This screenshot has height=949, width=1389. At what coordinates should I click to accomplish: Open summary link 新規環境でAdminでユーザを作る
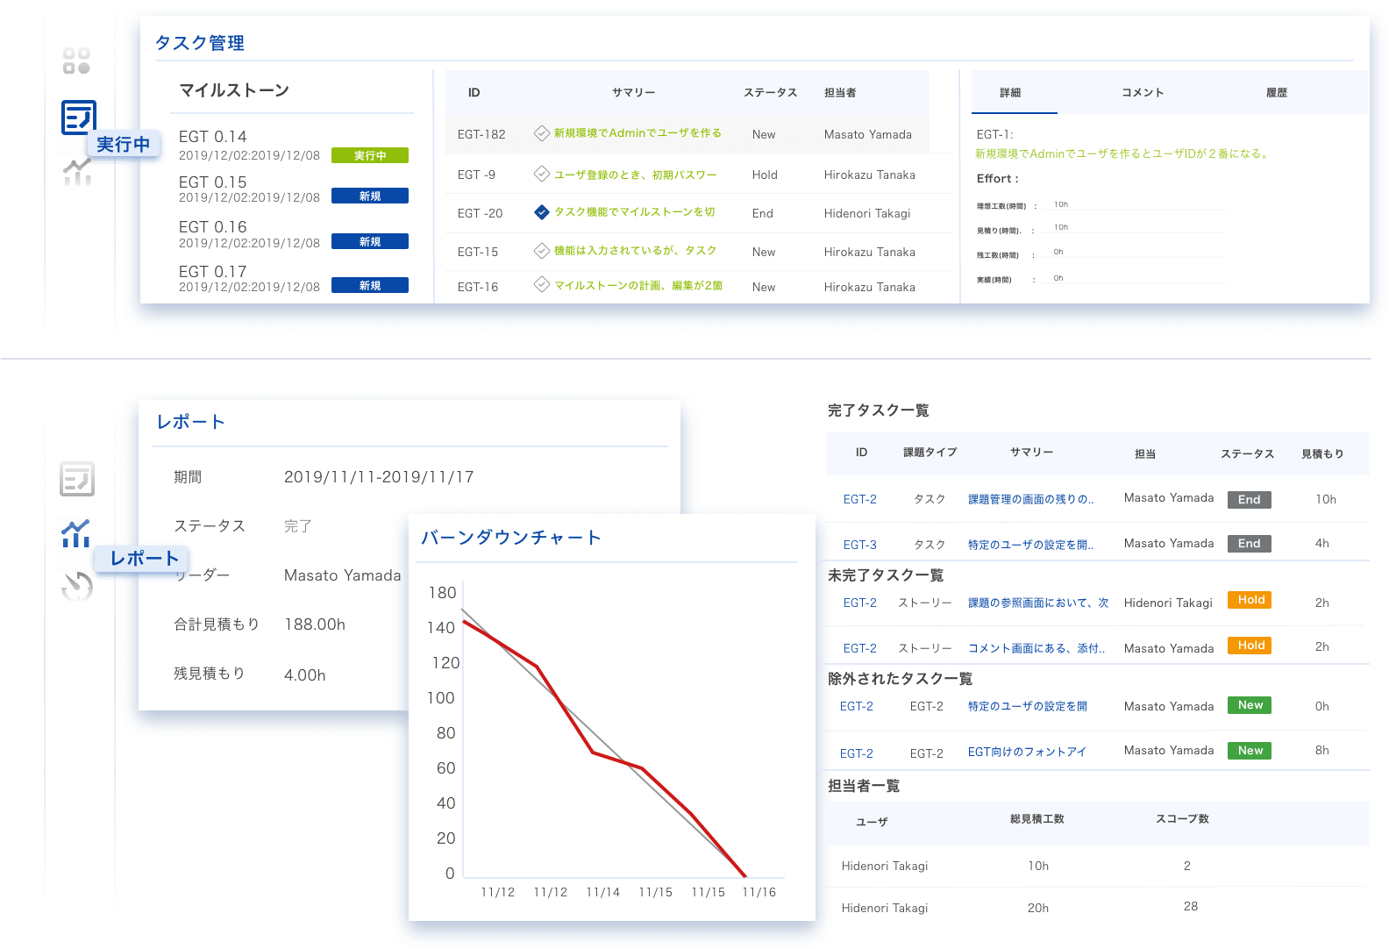click(638, 133)
